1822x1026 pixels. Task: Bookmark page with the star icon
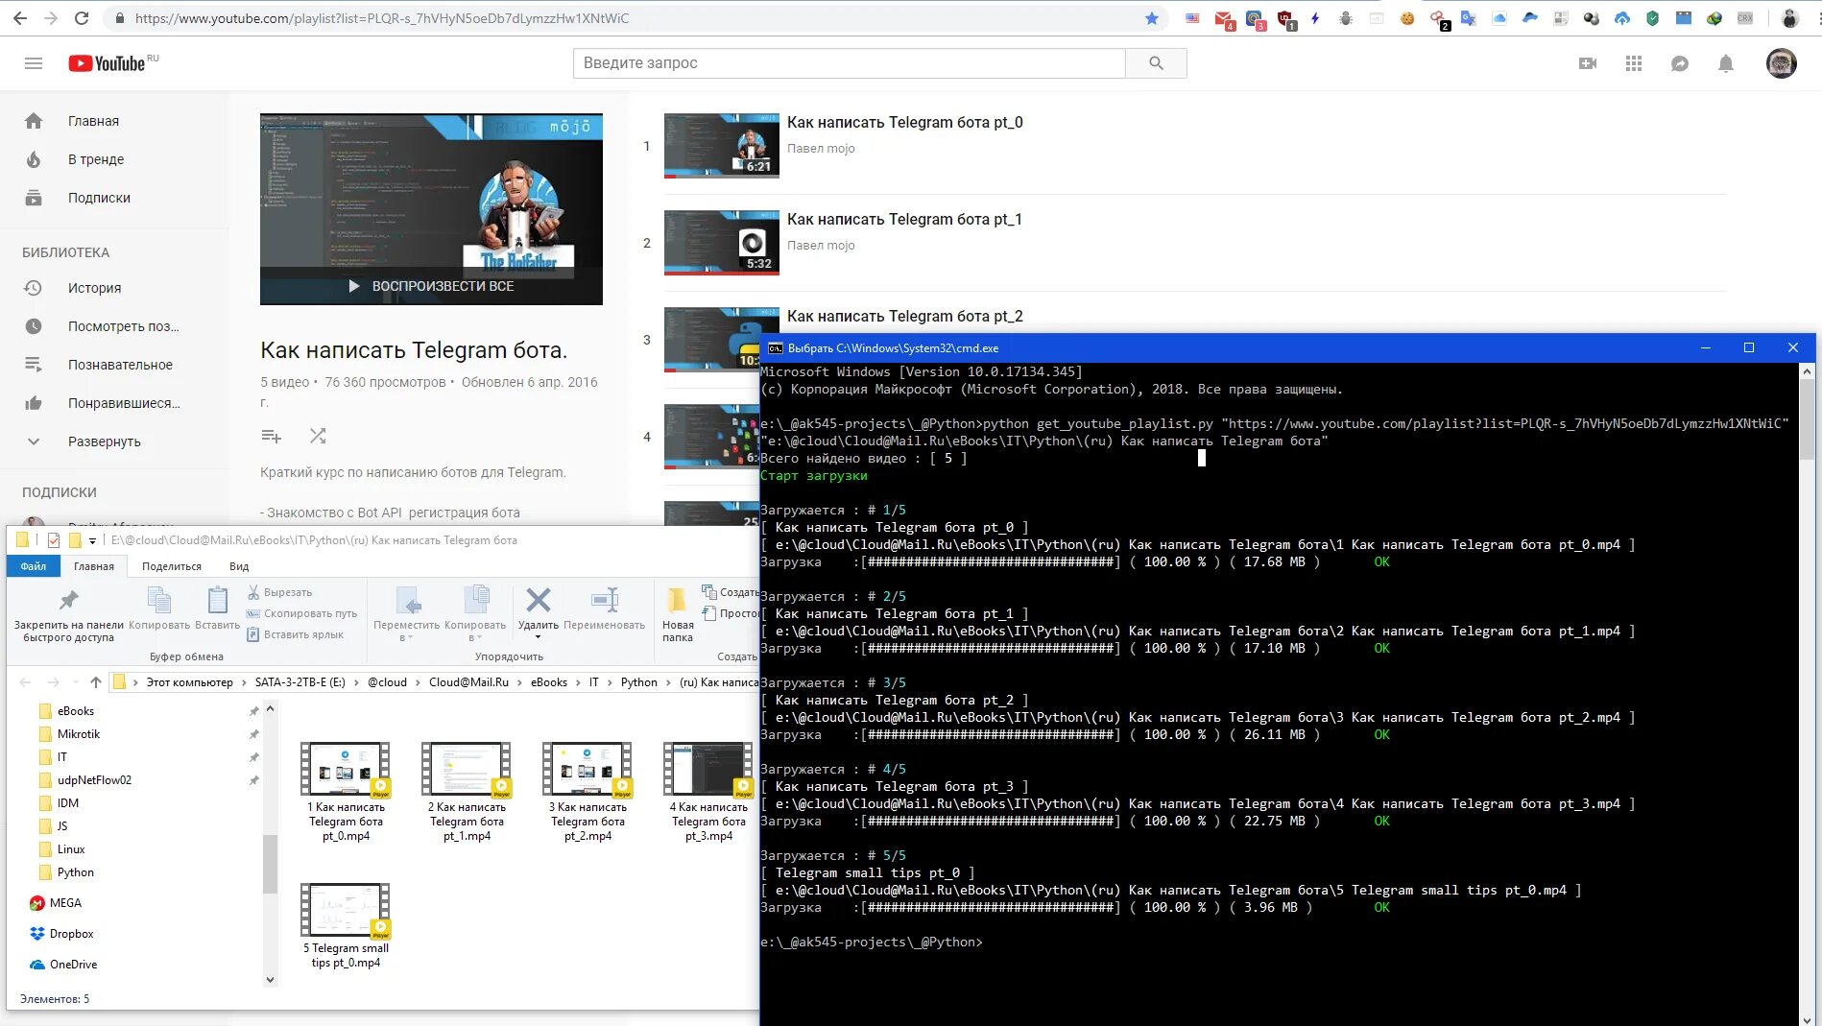(1152, 18)
